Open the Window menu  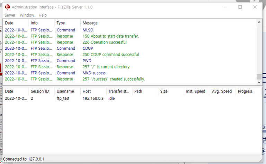coord(27,15)
